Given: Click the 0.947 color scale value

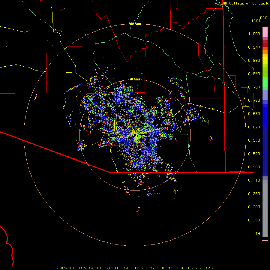Looking at the screenshot, I should click(x=254, y=47).
